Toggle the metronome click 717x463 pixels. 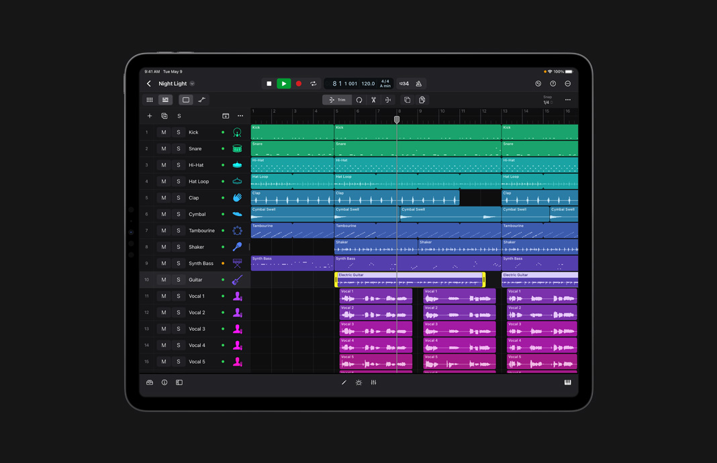tap(419, 84)
